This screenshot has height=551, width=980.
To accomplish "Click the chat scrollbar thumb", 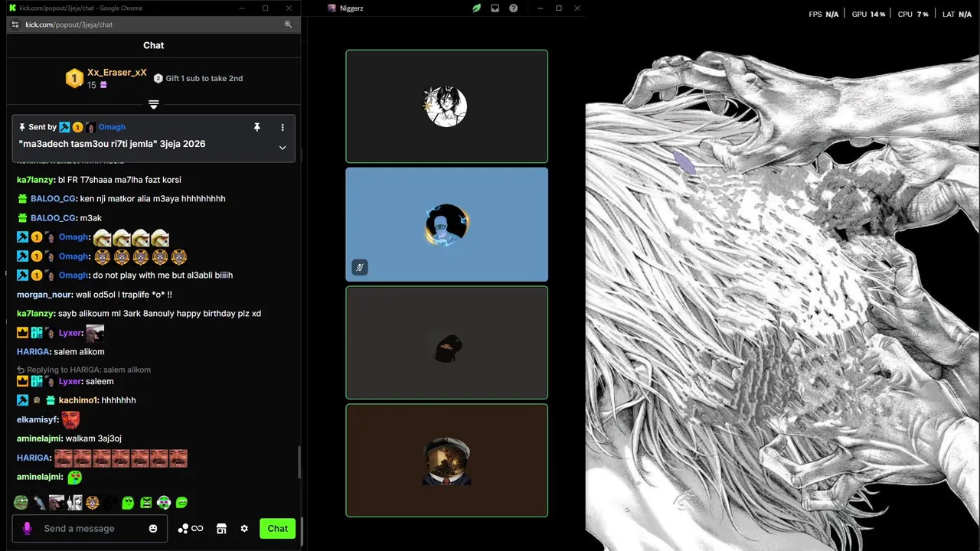I will pyautogui.click(x=299, y=461).
